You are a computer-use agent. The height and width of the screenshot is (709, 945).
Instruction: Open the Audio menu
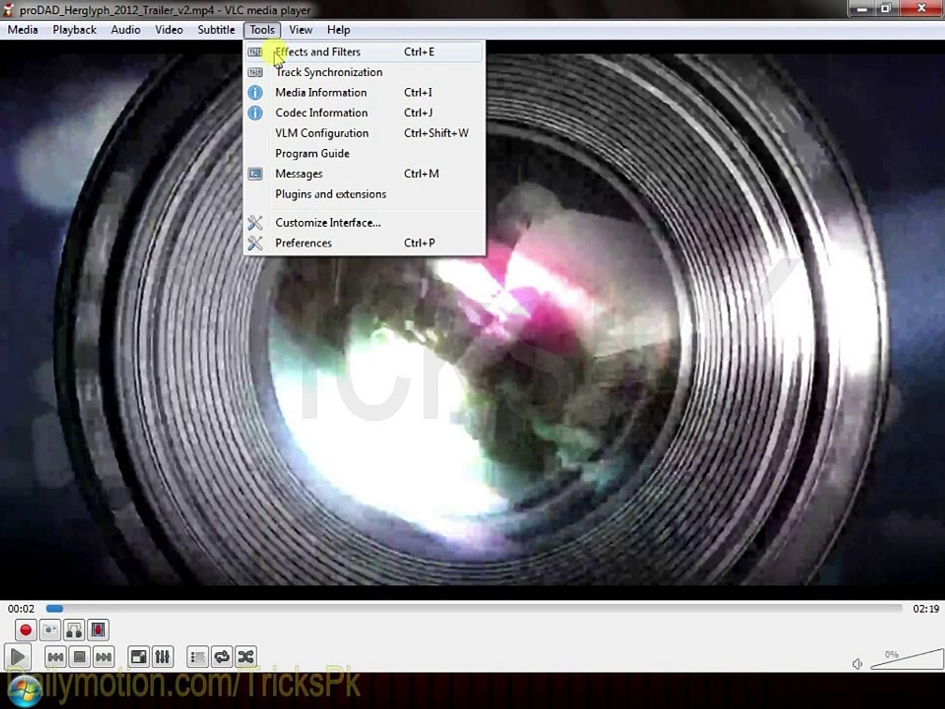tap(125, 30)
